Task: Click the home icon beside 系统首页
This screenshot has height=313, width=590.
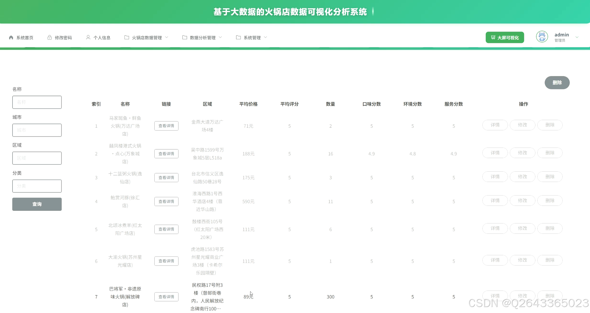Action: pyautogui.click(x=11, y=37)
